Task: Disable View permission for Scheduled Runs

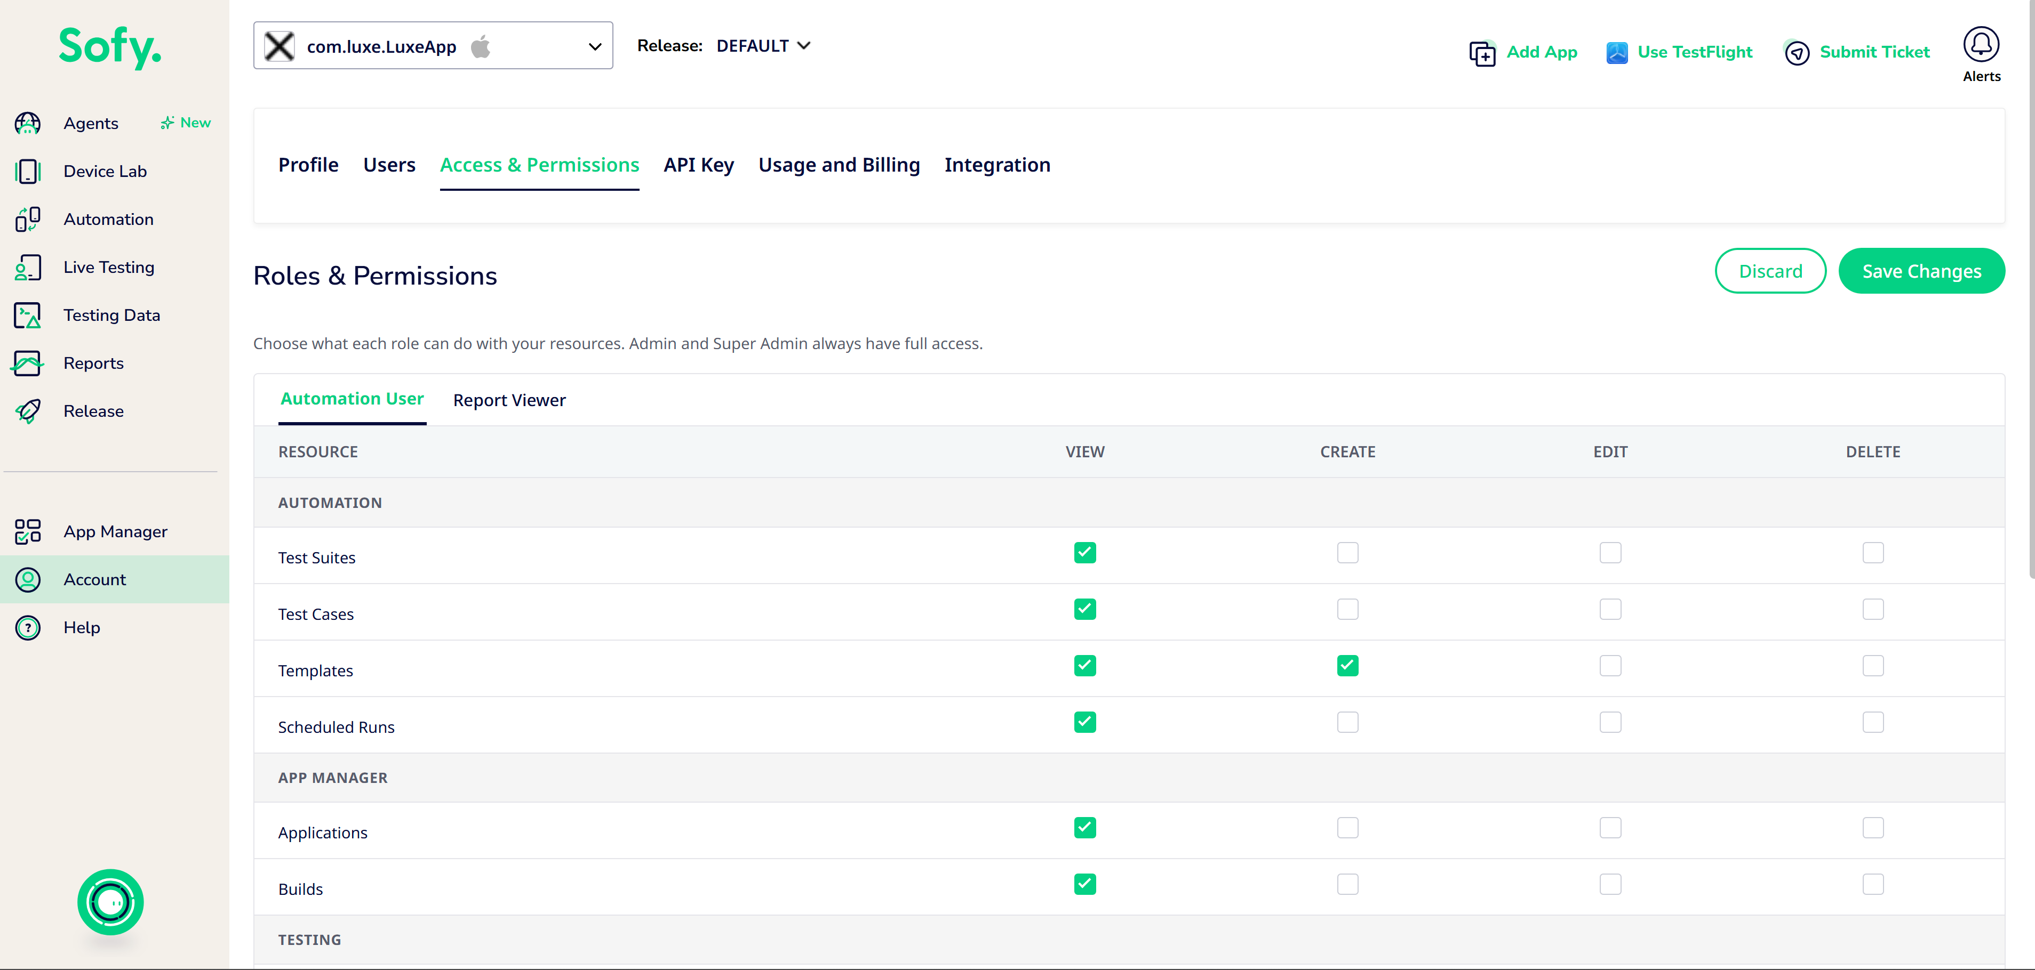Action: 1084,722
